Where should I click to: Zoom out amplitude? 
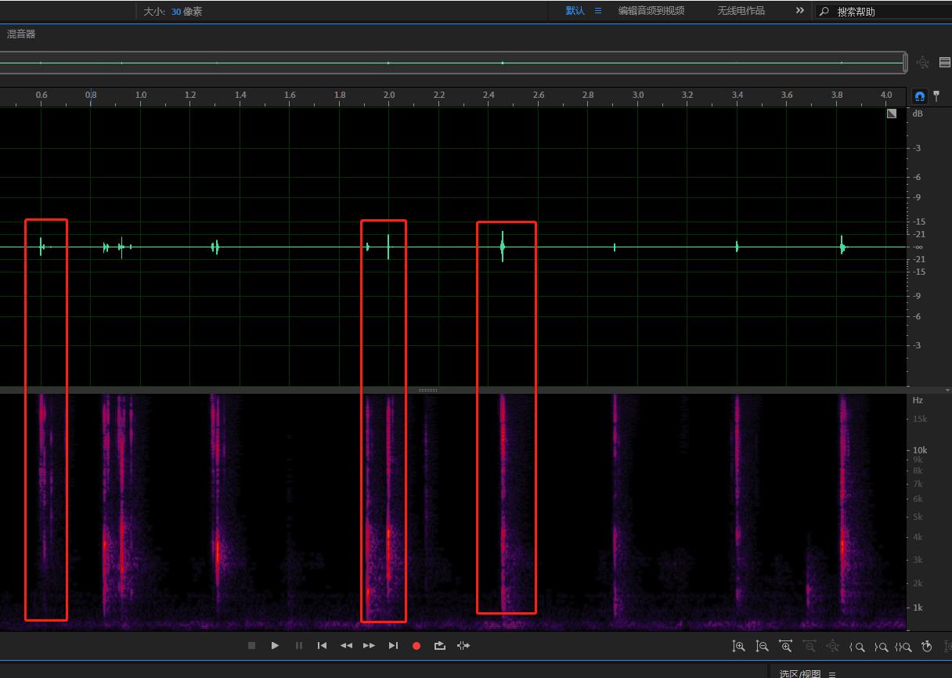point(762,646)
